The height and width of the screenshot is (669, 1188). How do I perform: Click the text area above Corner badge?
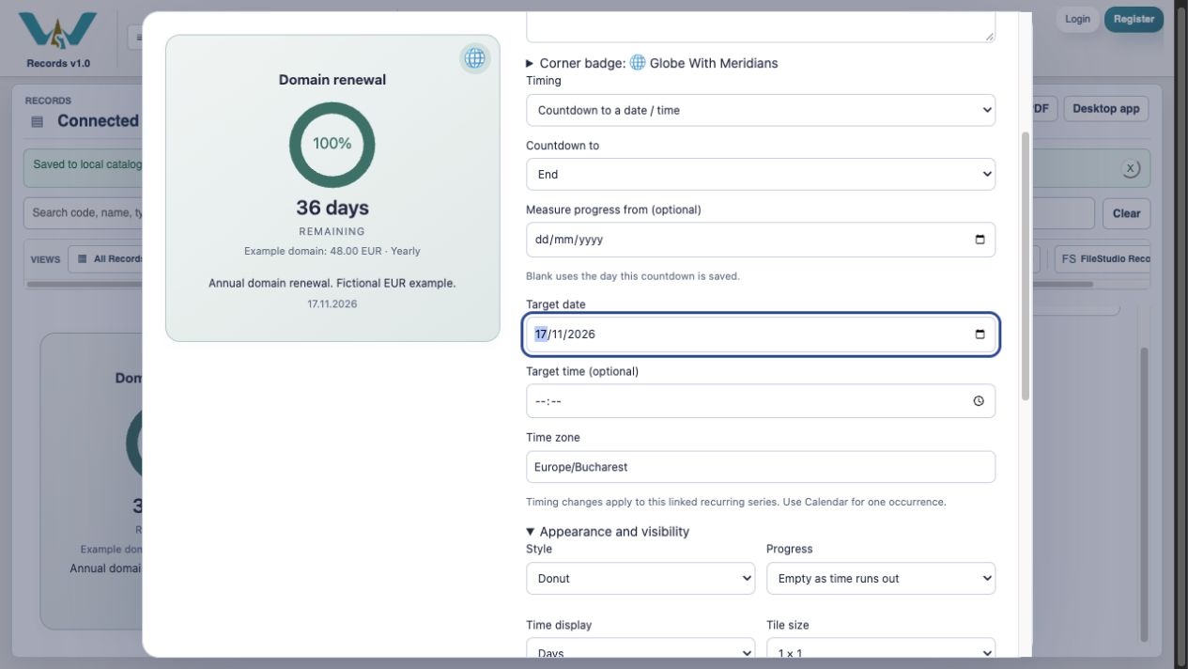[761, 26]
